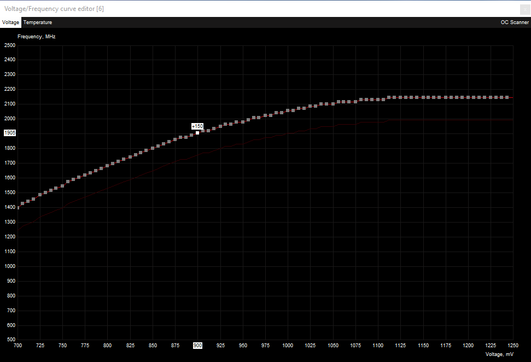This screenshot has height=362, width=531.
Task: Choose the curve point at 850 mV
Action: click(153, 148)
